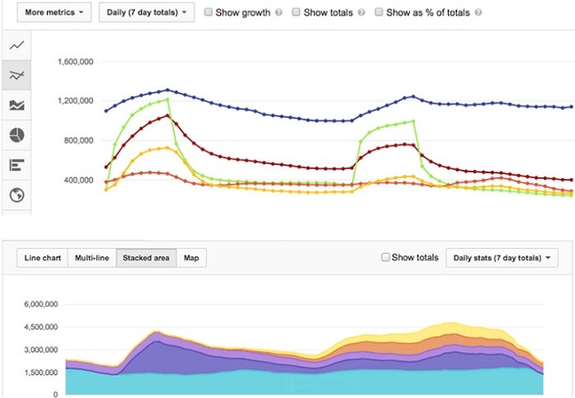Screen dimensions: 575x398
Task: Open the globe map view icon
Action: [16, 195]
